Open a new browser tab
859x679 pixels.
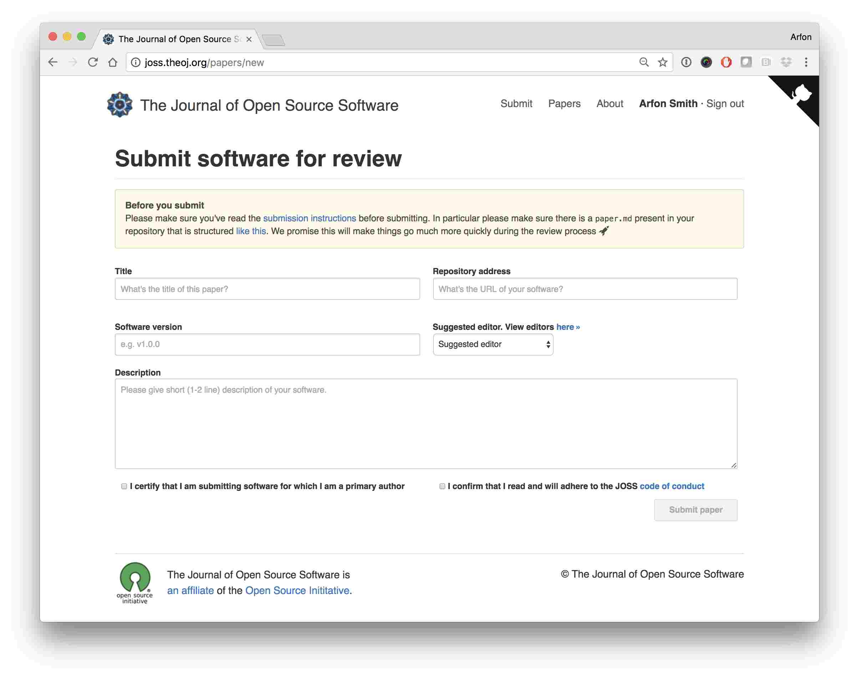coord(274,40)
